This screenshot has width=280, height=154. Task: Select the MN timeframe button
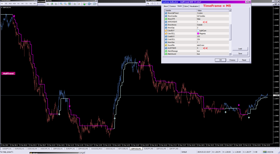(x=35, y=3)
